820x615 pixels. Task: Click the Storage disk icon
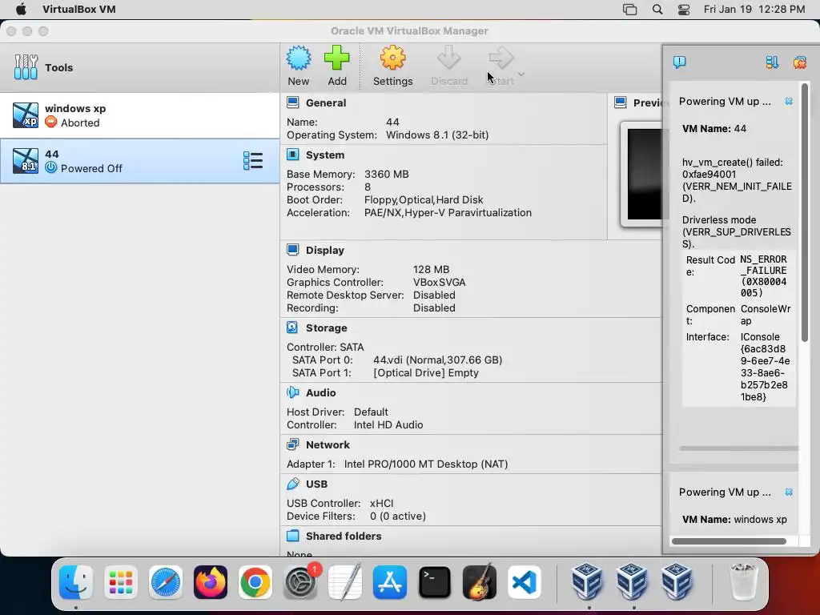click(x=293, y=328)
